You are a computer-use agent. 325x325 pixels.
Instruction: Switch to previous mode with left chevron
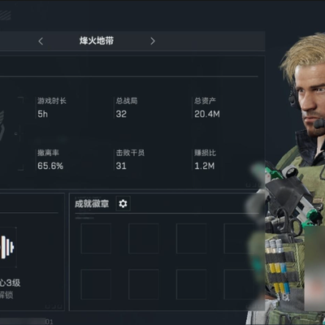[41, 41]
